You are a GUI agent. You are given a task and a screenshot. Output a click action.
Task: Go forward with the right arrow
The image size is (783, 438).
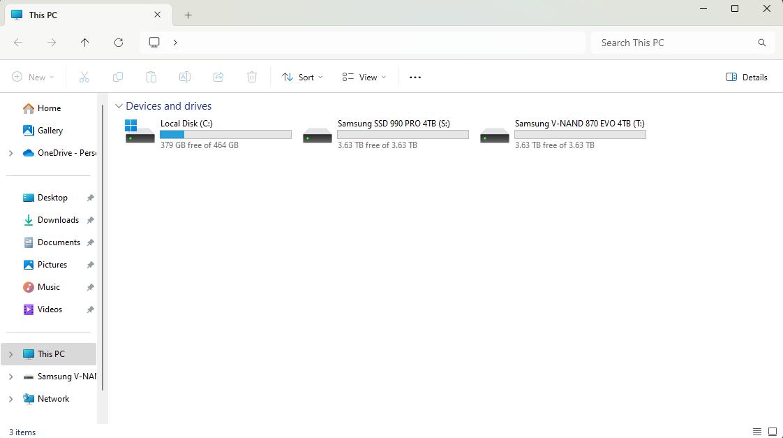(x=52, y=43)
